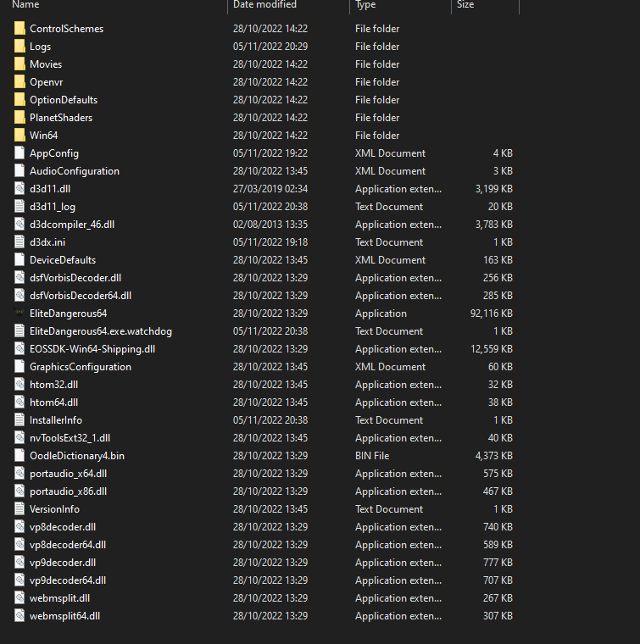
Task: Select the vp9decoder64.dll file name
Action: pyautogui.click(x=68, y=580)
